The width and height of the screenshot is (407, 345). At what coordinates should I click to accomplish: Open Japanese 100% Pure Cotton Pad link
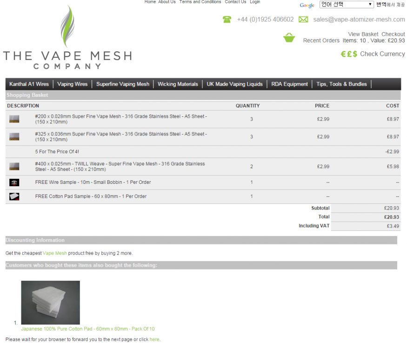(88, 329)
